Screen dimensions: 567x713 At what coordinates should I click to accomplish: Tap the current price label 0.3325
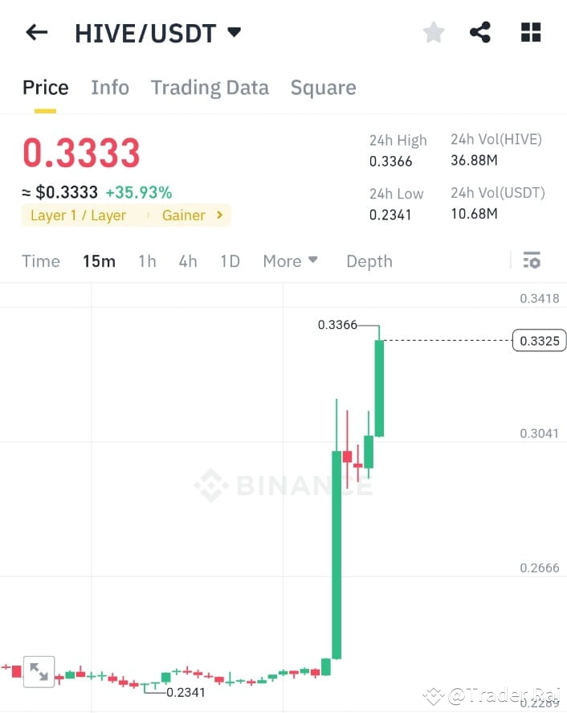click(538, 340)
